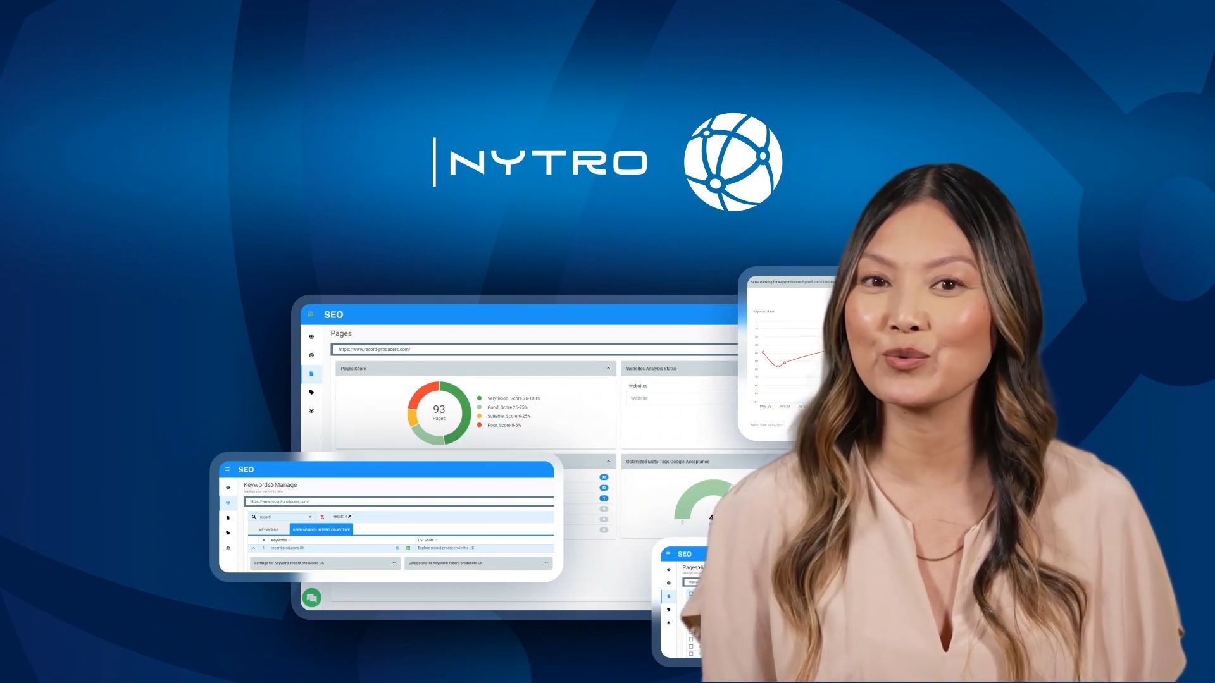Screen dimensions: 1215x683
Task: Click URL field in Keywords Manage window
Action: 399,501
